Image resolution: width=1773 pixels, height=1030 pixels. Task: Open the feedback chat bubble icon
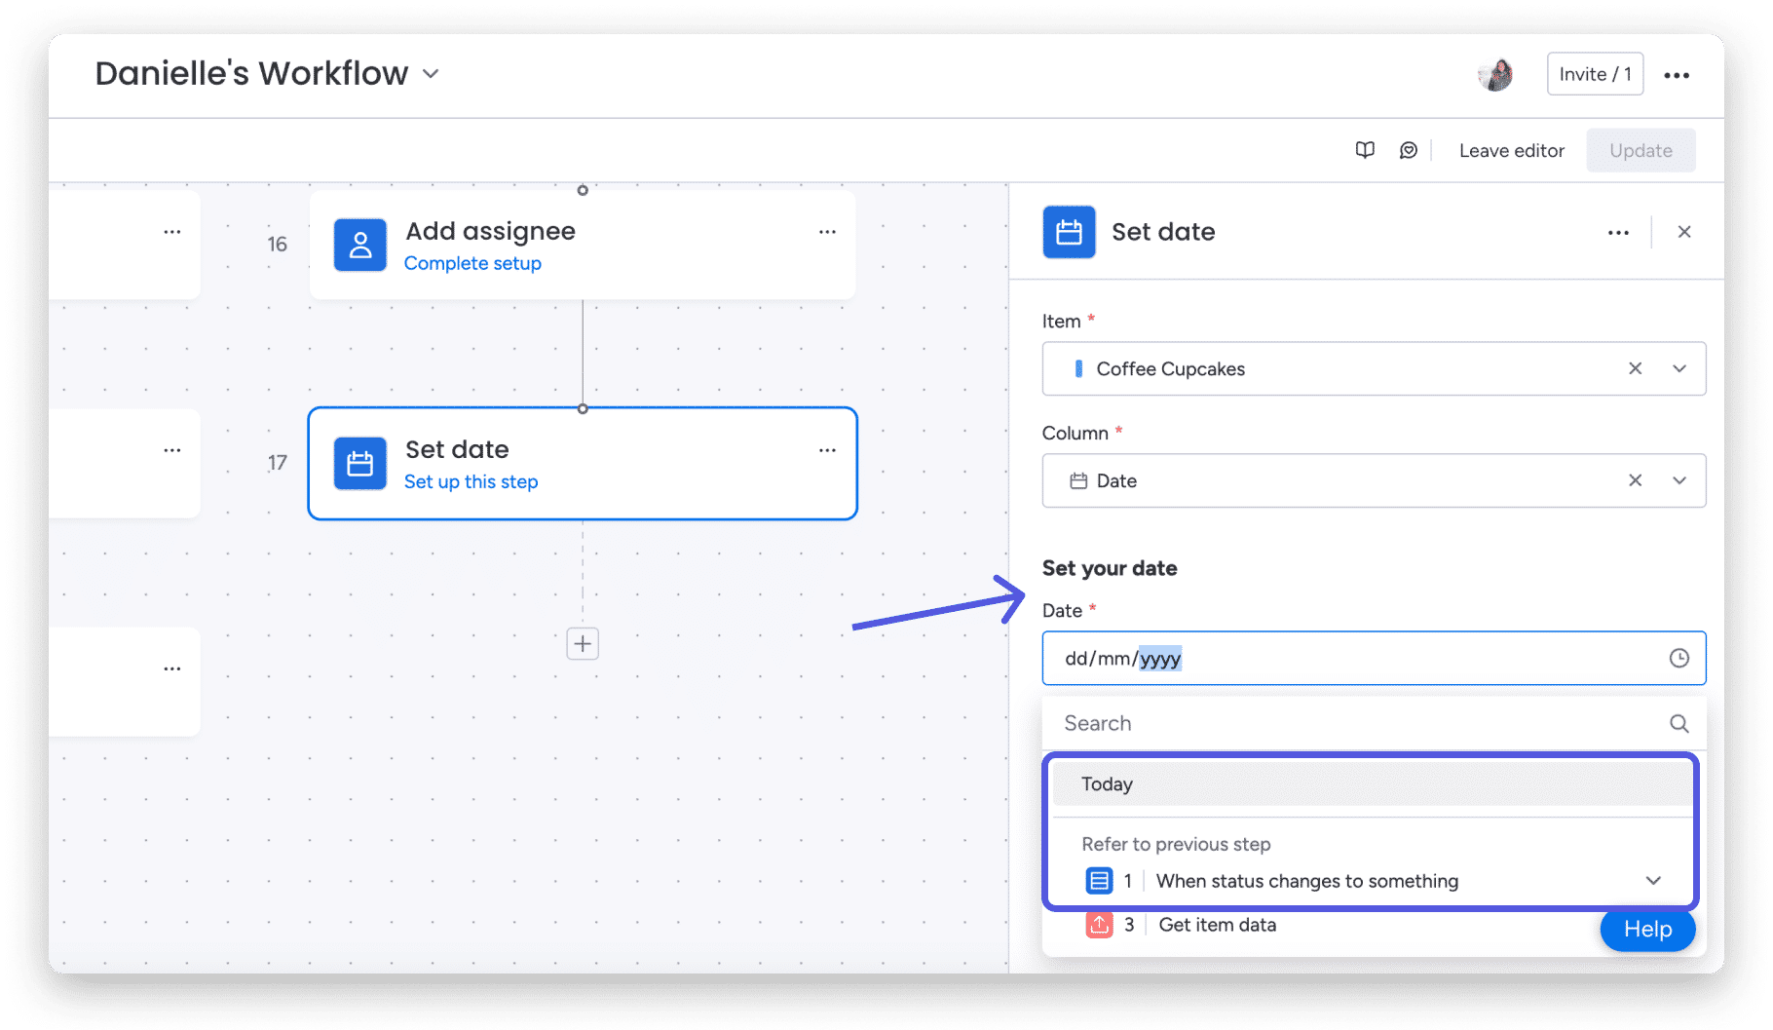click(1409, 150)
